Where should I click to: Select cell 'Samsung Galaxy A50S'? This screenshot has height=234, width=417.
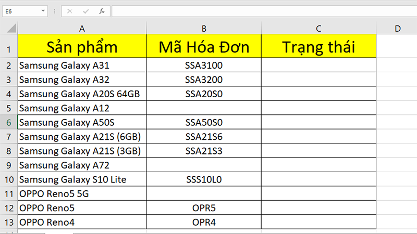pos(82,123)
